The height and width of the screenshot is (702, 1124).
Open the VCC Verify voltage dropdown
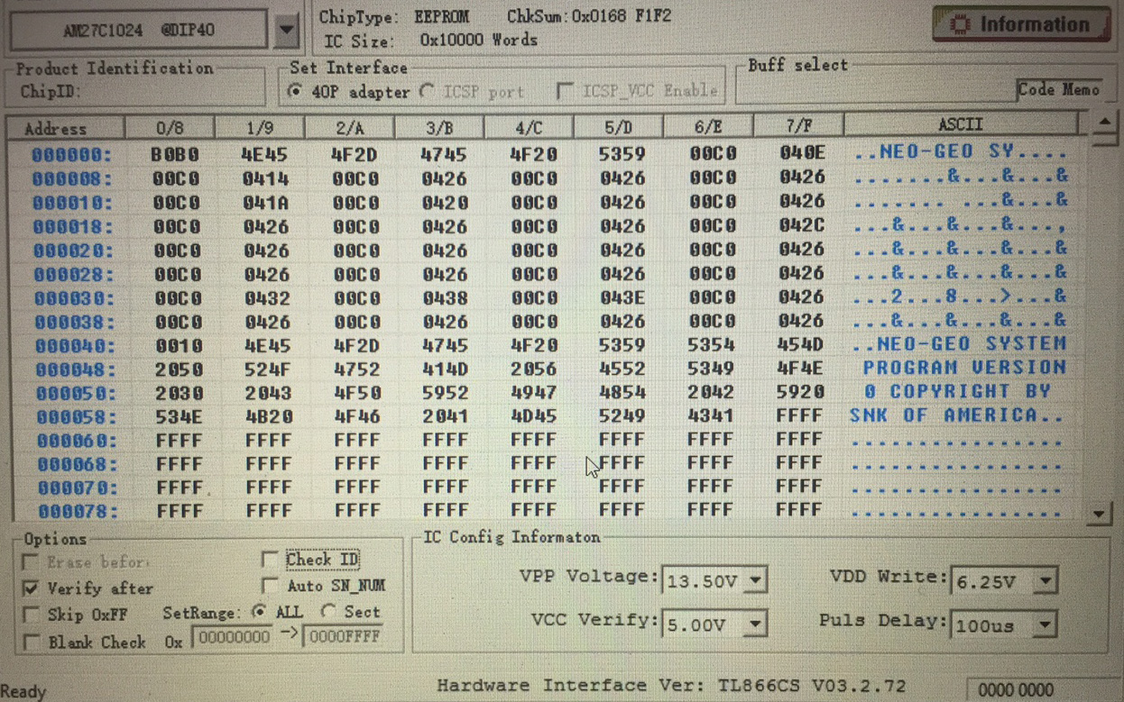pos(756,624)
